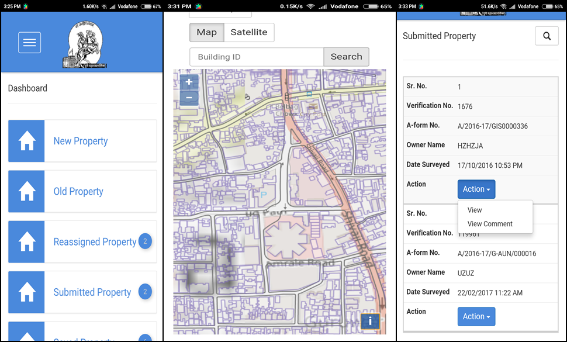
Task: Open the Submitted Property link
Action: click(92, 292)
